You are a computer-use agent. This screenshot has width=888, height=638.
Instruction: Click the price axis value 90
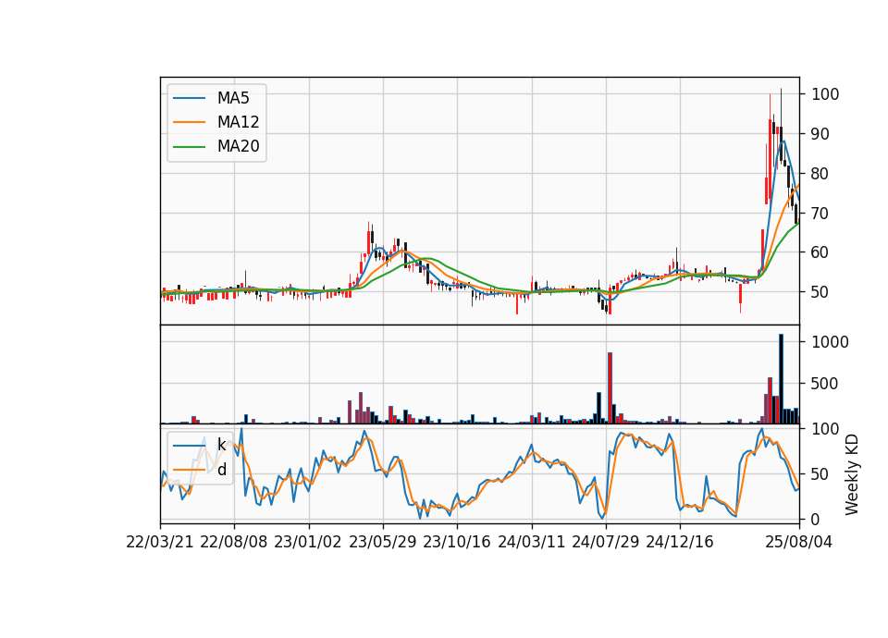point(820,134)
